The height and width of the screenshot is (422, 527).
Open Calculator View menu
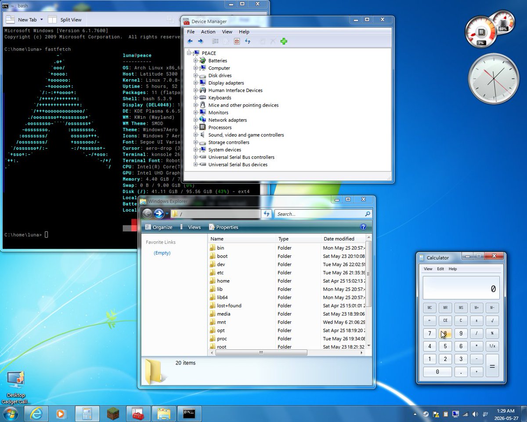428,269
